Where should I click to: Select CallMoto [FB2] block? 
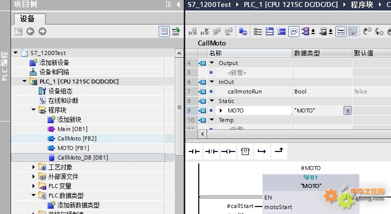coord(77,138)
